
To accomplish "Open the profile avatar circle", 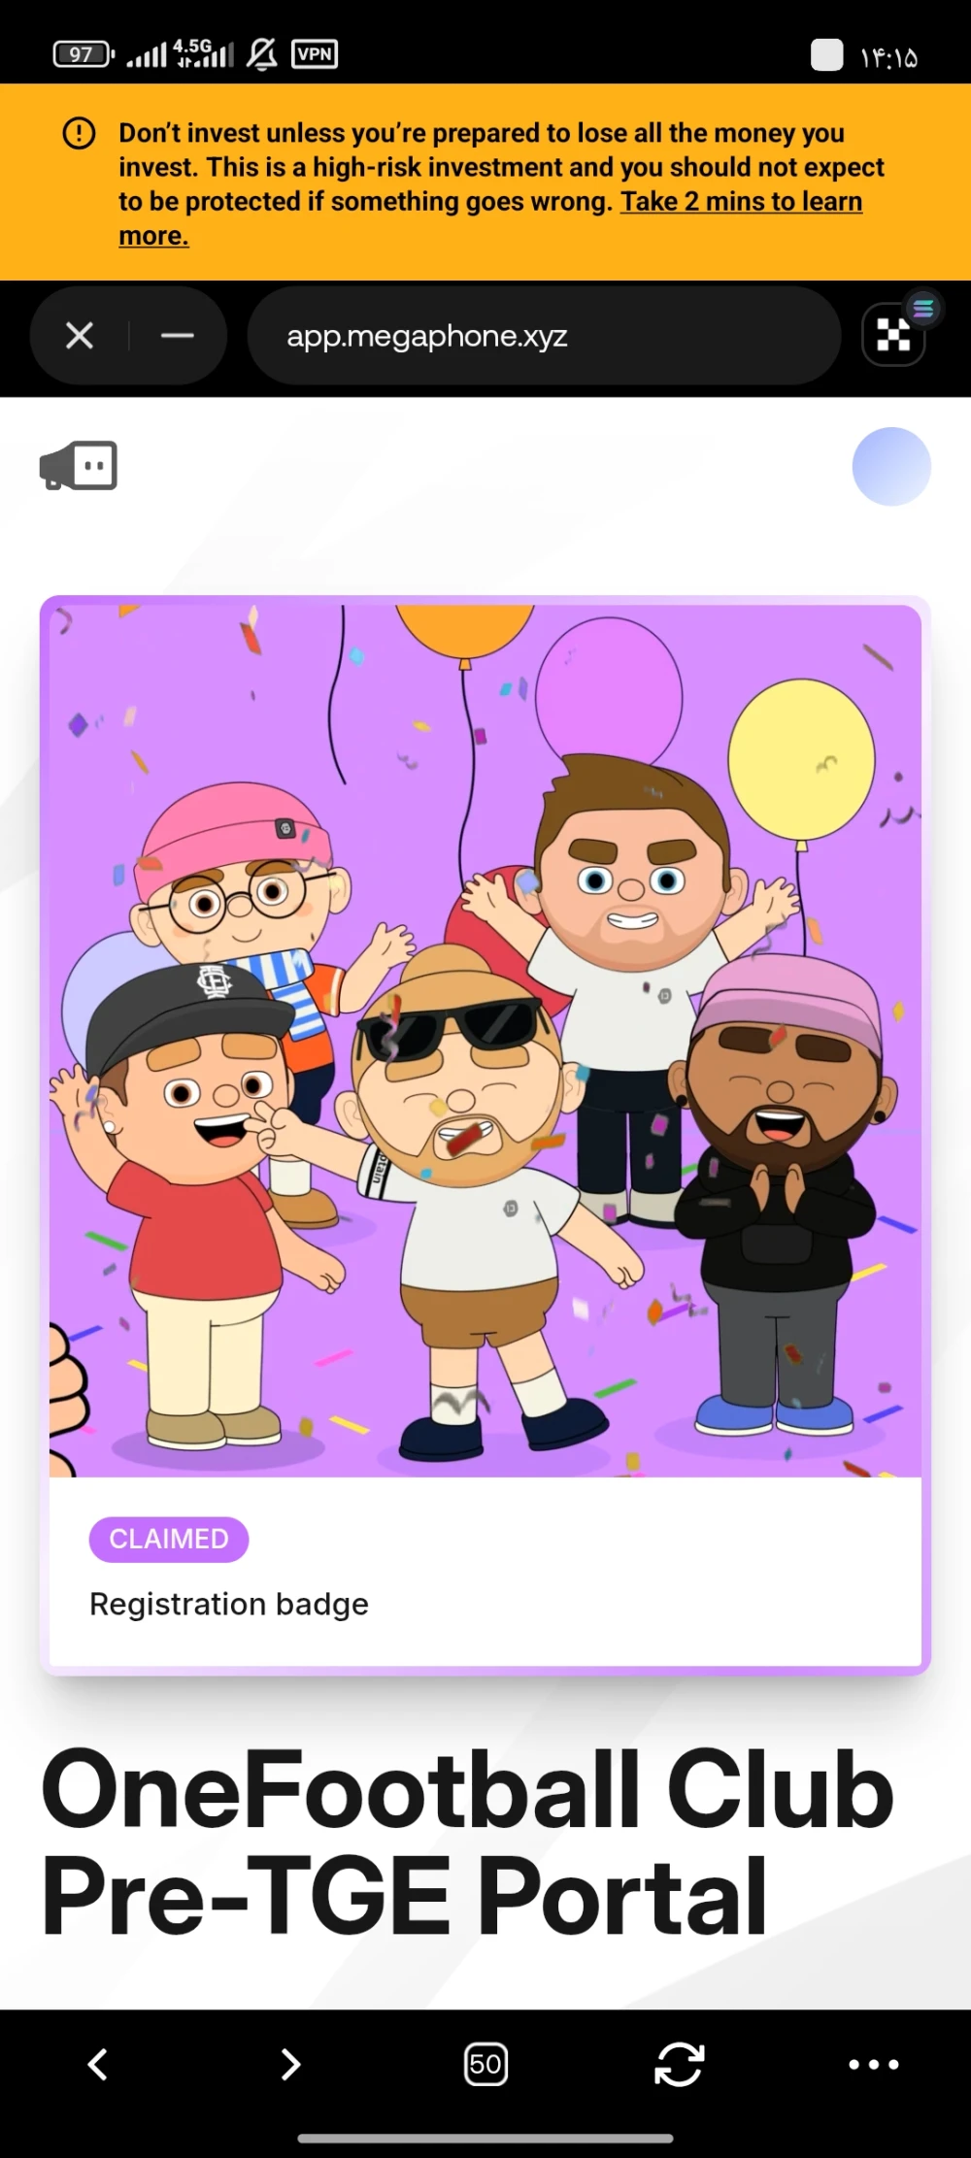I will point(891,466).
